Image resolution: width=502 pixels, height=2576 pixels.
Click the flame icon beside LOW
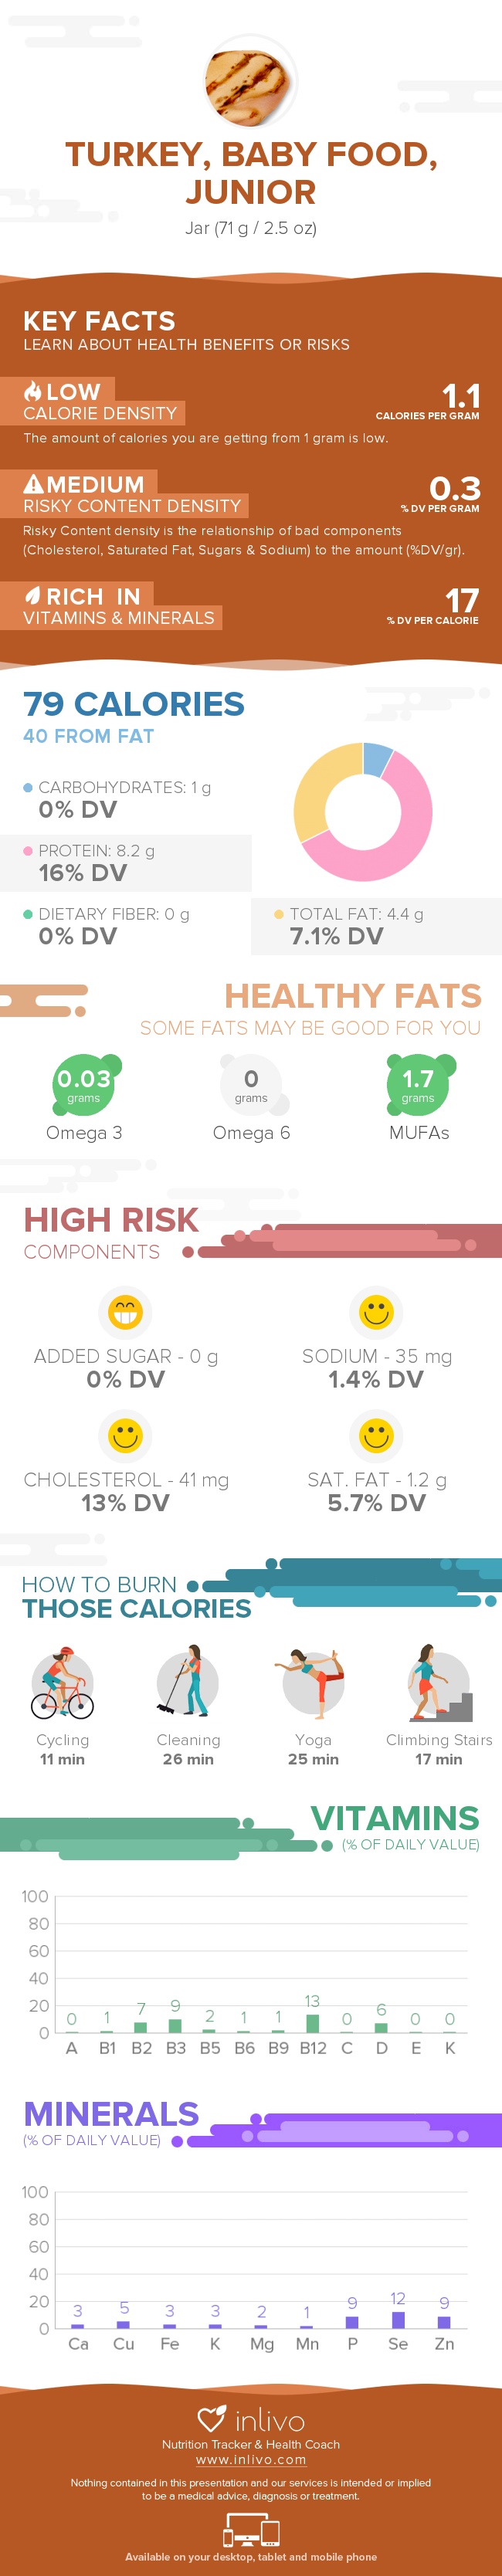33,391
